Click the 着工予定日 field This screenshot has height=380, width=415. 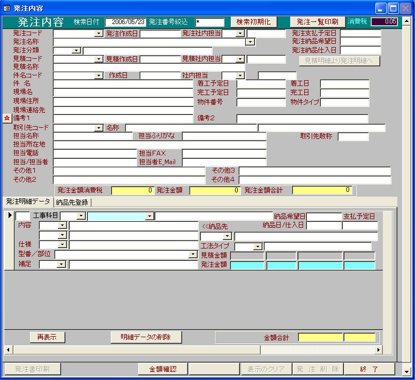261,84
